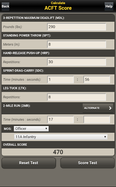Click the 2-Mile Run minutes field
Image resolution: width=116 pixels, height=187 pixels.
pos(60,120)
